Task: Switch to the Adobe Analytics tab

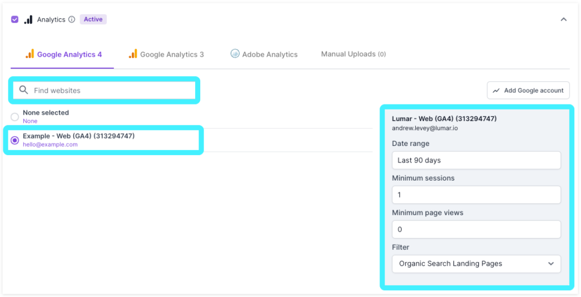Action: tap(270, 55)
